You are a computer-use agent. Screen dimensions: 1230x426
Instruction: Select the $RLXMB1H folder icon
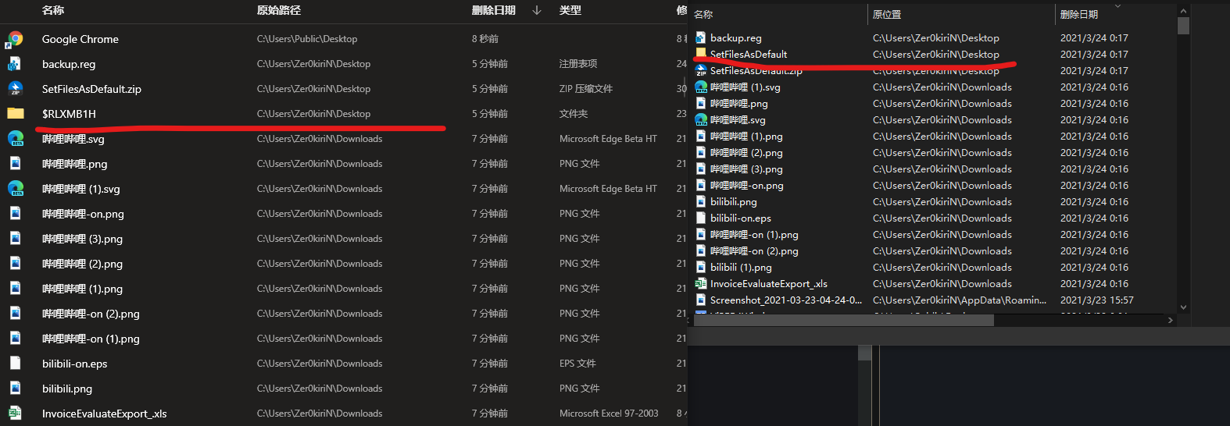click(x=15, y=114)
